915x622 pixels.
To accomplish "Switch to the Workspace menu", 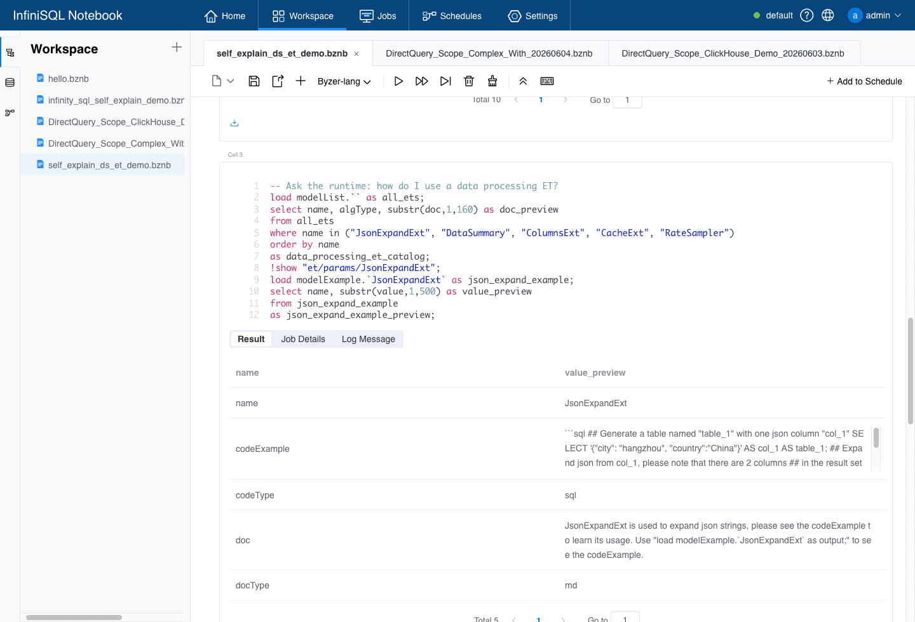I will [302, 16].
